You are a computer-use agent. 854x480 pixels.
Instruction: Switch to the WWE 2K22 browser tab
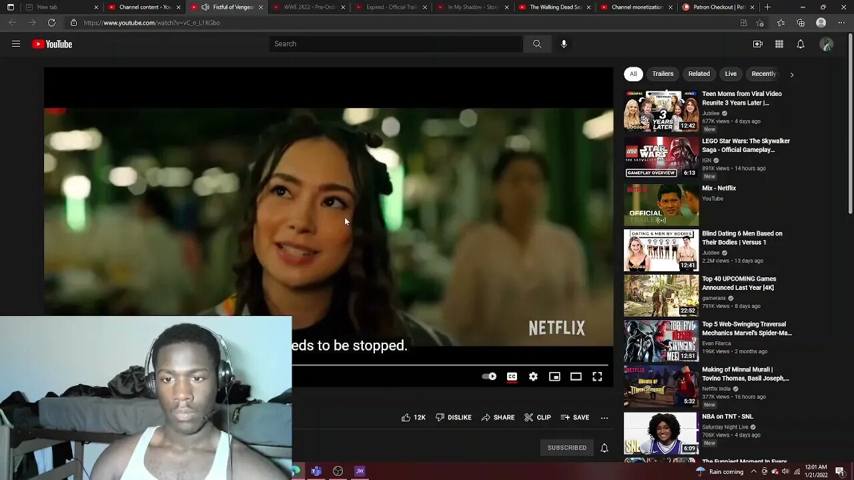pos(308,7)
